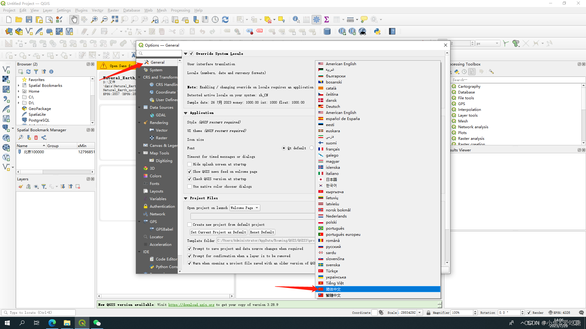Open the Python Console icon

(x=377, y=31)
